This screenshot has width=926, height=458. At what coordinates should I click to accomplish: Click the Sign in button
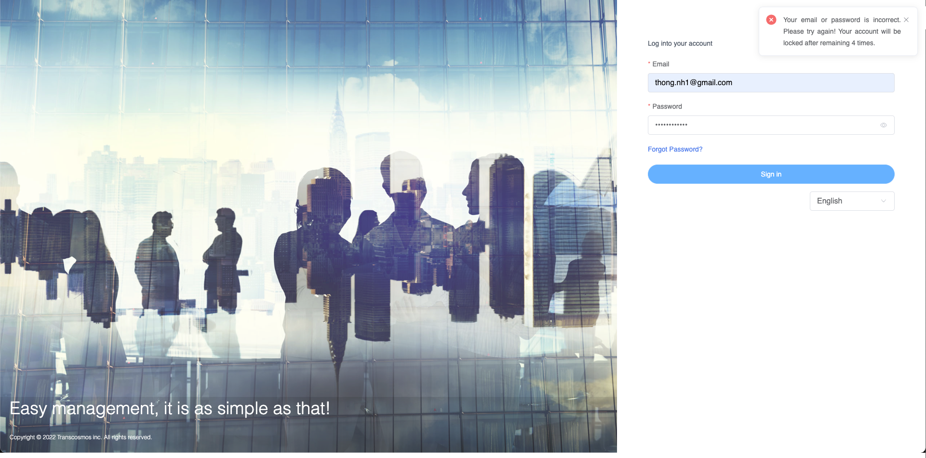(771, 174)
